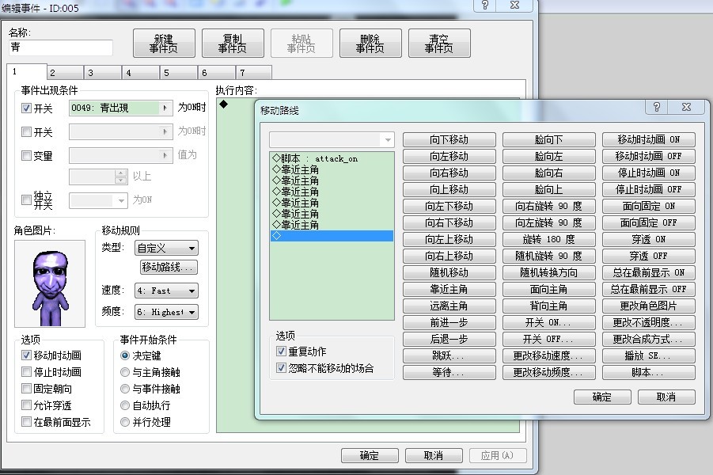Click the 随机移动 command button
The height and width of the screenshot is (475, 713).
coord(449,272)
